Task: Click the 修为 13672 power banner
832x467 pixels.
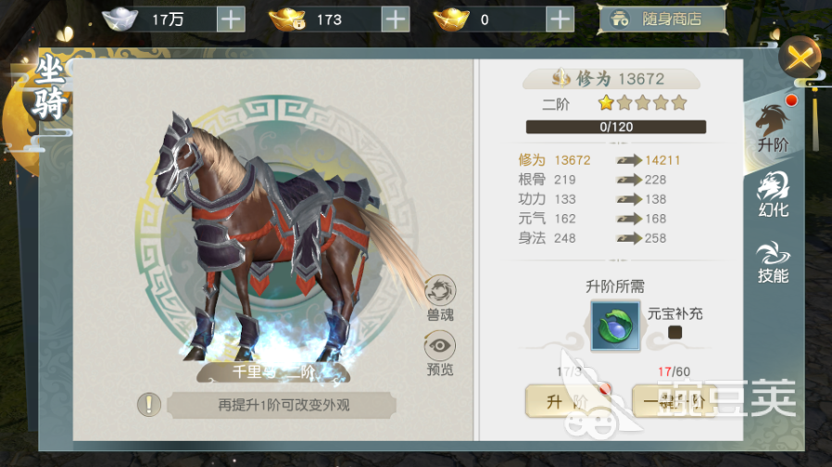Action: click(611, 79)
